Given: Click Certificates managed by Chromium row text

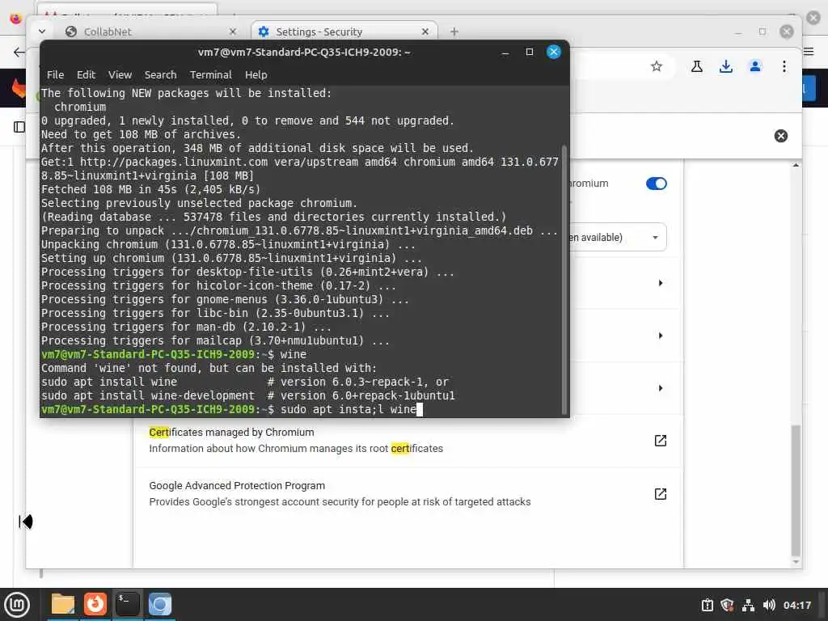Looking at the screenshot, I should pos(231,433).
